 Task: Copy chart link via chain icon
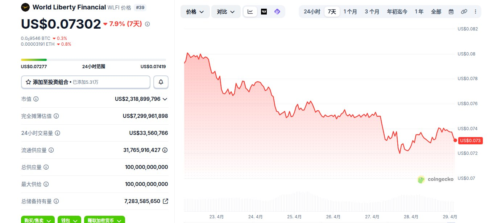coord(464,12)
